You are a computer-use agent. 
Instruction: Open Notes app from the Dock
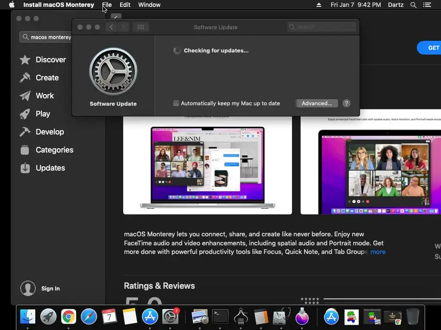129,317
